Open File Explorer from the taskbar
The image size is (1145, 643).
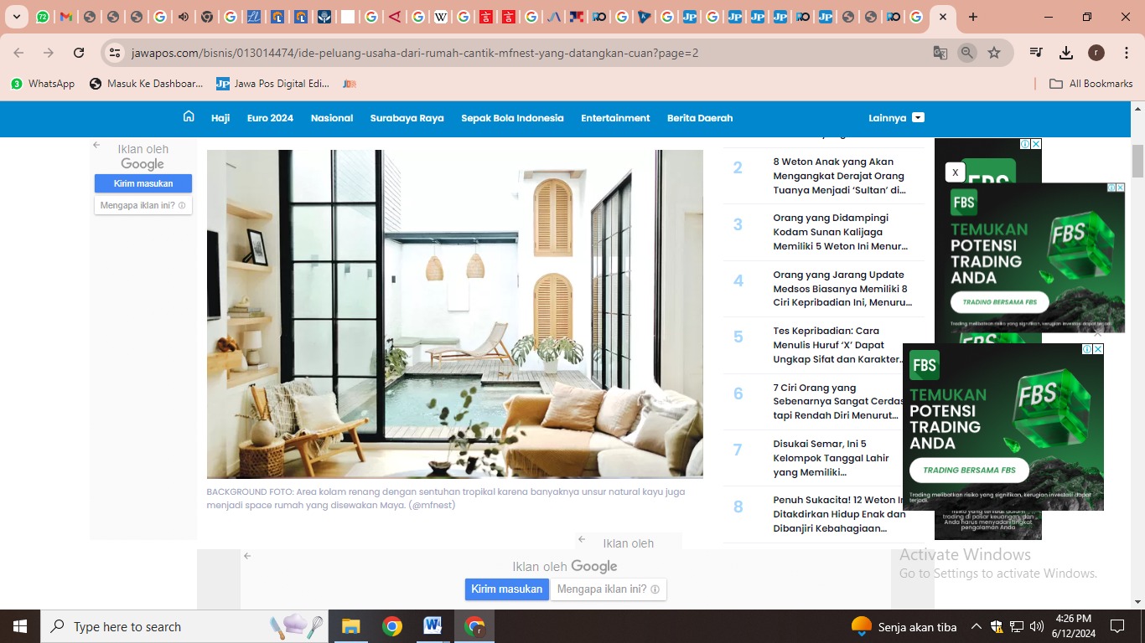(350, 626)
